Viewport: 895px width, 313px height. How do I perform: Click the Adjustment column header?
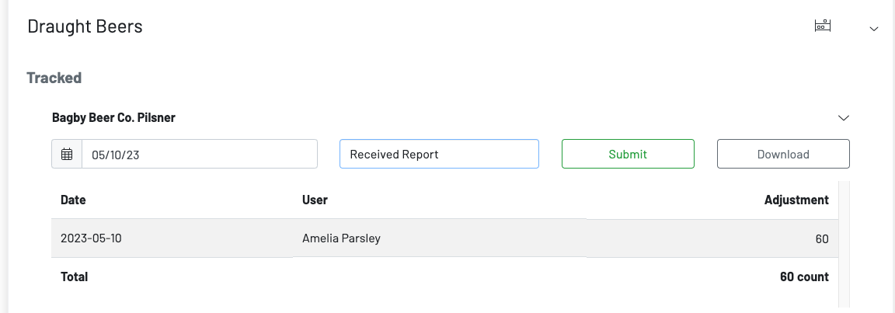796,200
